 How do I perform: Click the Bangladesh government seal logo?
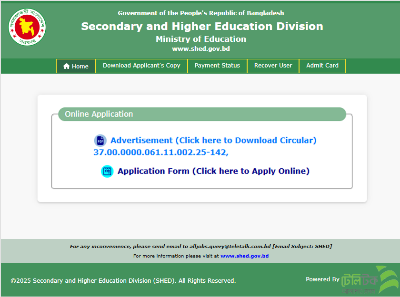[27, 27]
